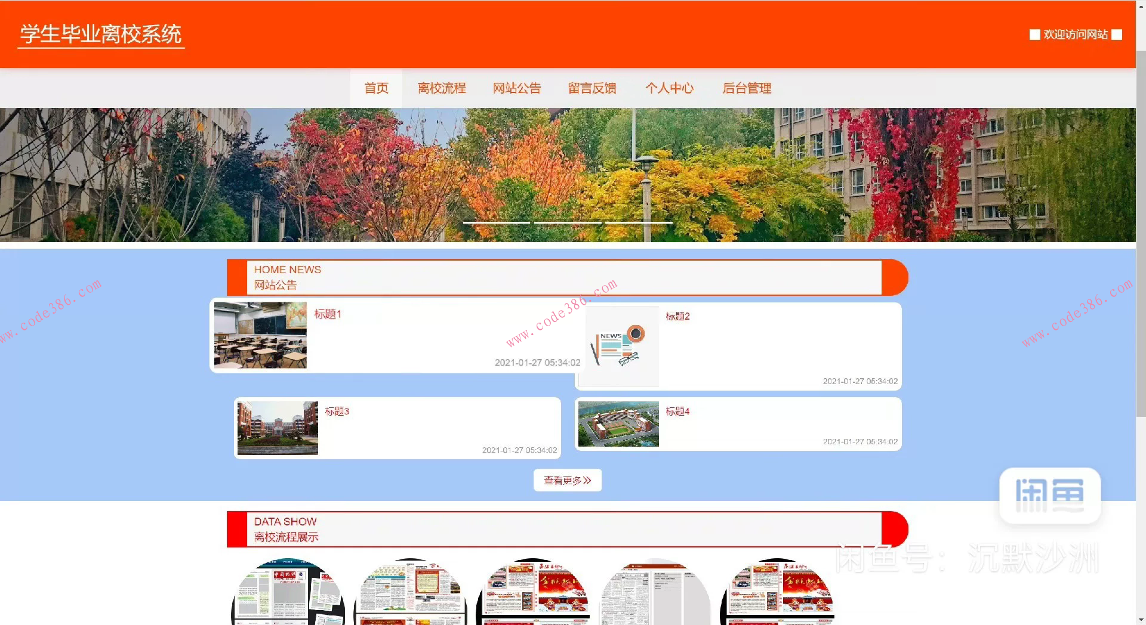The width and height of the screenshot is (1146, 625).
Task: Open news item 标题2
Action: (677, 316)
